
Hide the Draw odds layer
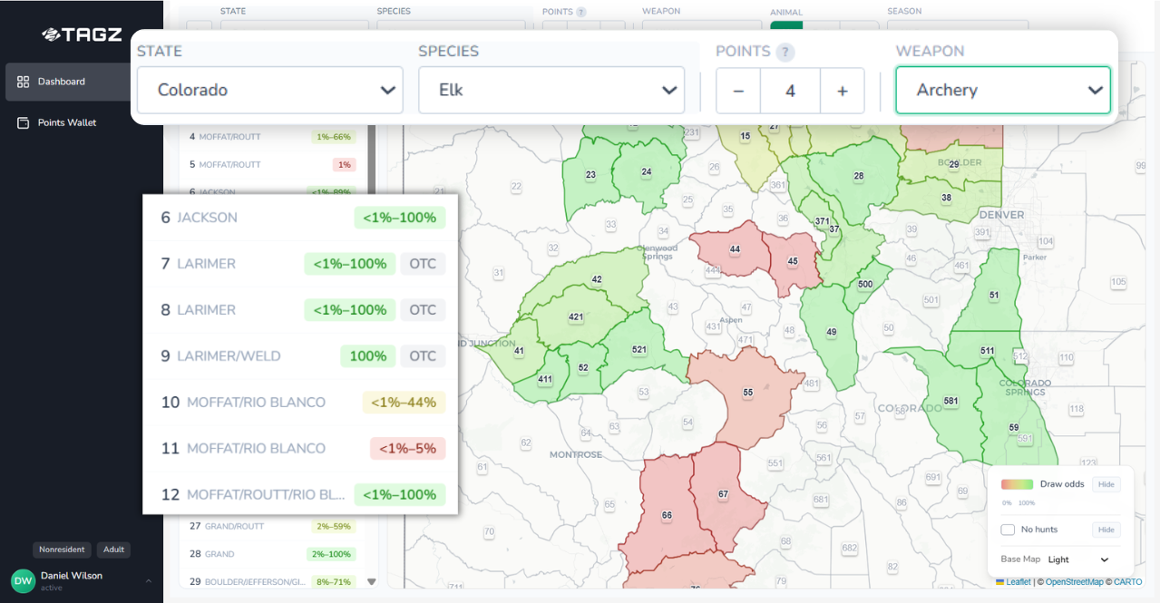[1106, 484]
